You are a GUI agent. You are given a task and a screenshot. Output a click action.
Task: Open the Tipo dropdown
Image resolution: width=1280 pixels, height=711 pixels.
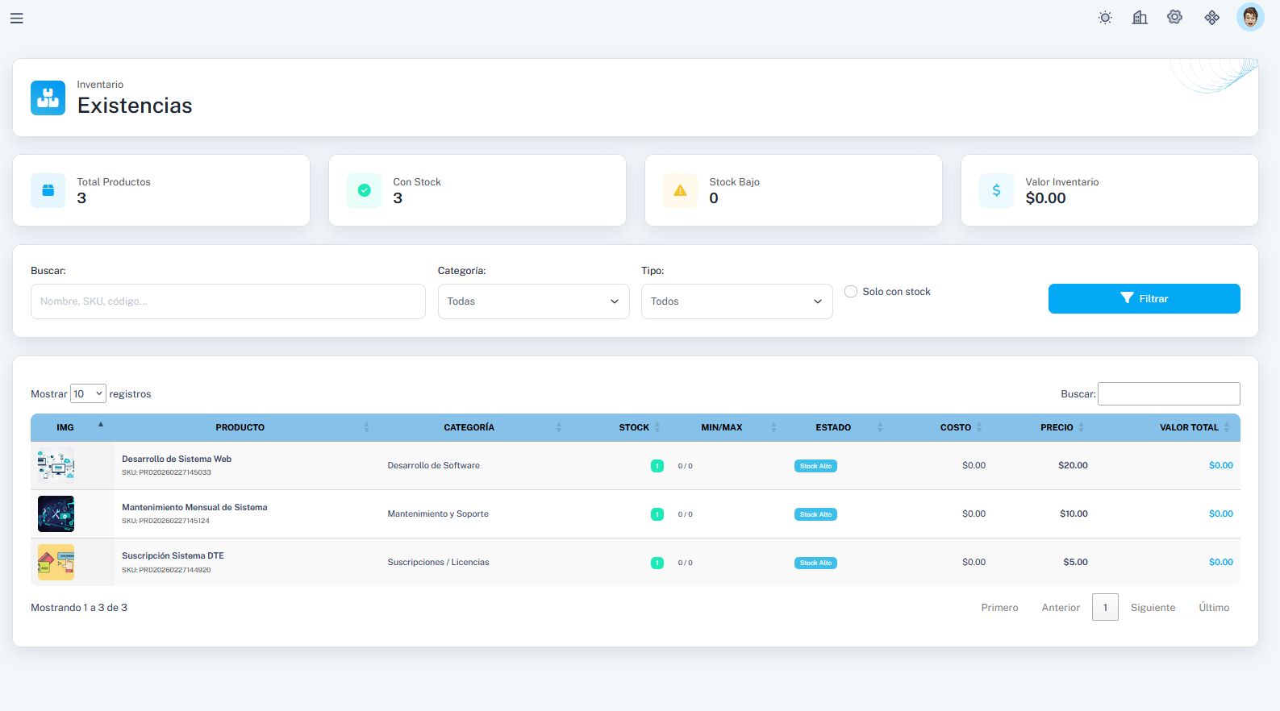pos(736,301)
